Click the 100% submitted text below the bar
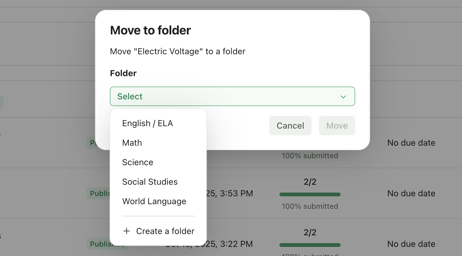 310,206
